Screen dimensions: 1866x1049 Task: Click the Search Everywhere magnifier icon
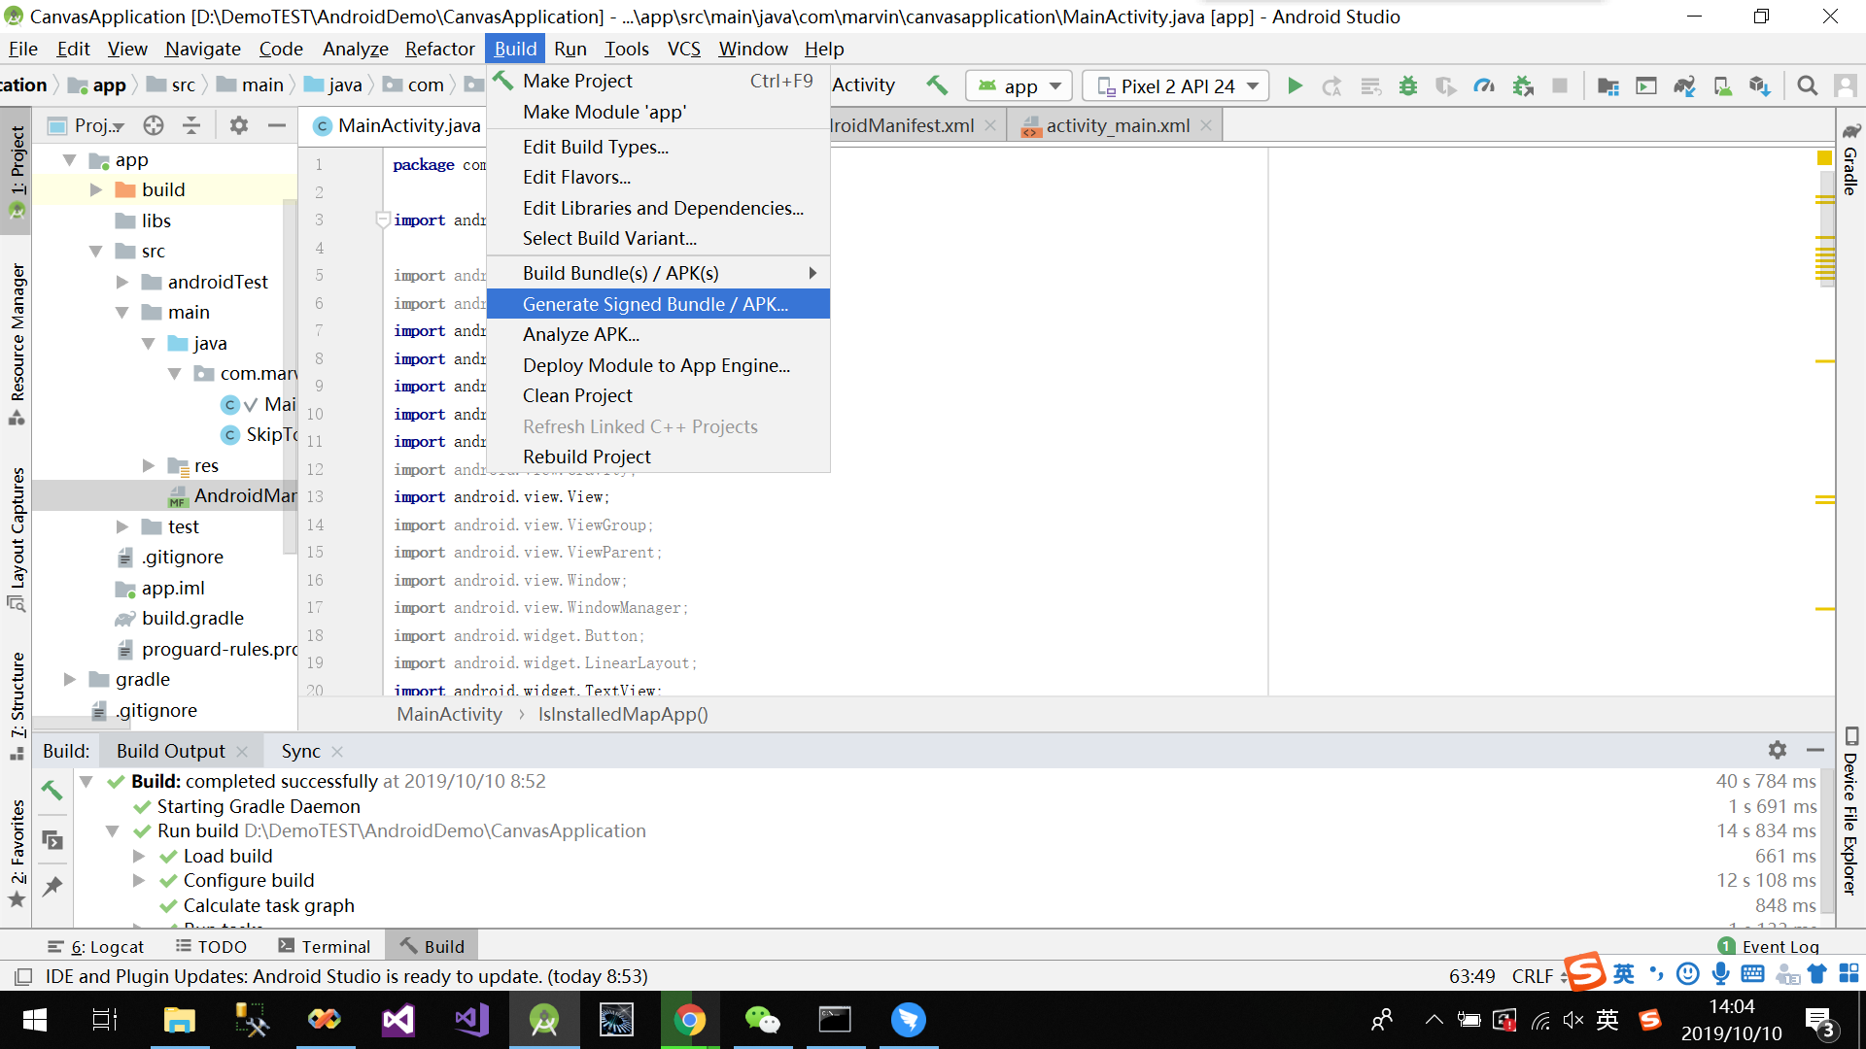(1807, 86)
